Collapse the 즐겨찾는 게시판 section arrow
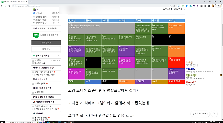 [x=33, y=56]
